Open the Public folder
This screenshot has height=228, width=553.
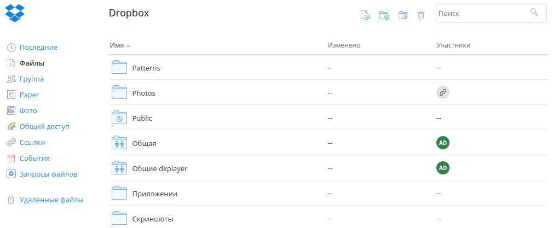[142, 118]
